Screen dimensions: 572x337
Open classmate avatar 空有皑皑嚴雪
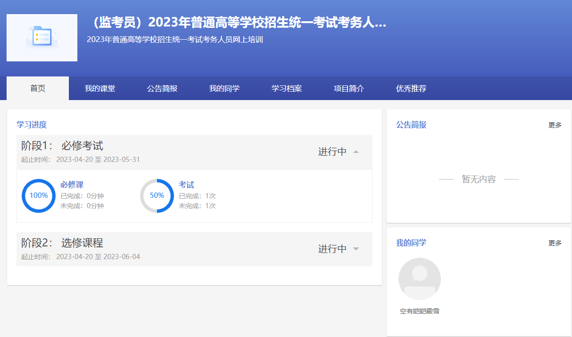tap(420, 279)
